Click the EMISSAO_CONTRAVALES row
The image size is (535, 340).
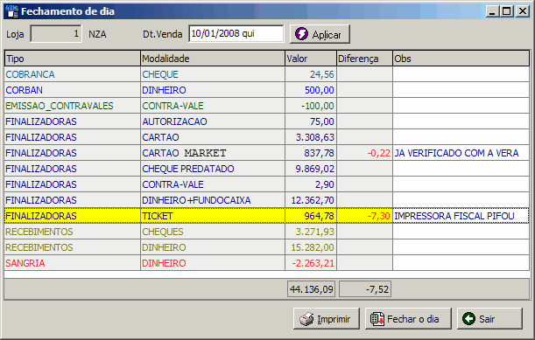point(267,106)
